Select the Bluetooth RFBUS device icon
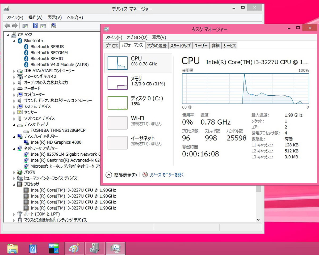Viewport: 319px width, 255px height. point(26,46)
